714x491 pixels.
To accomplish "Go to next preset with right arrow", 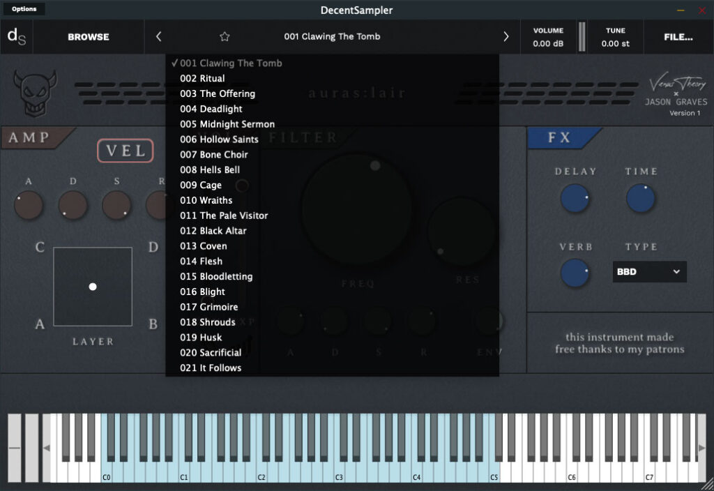I will click(x=506, y=36).
